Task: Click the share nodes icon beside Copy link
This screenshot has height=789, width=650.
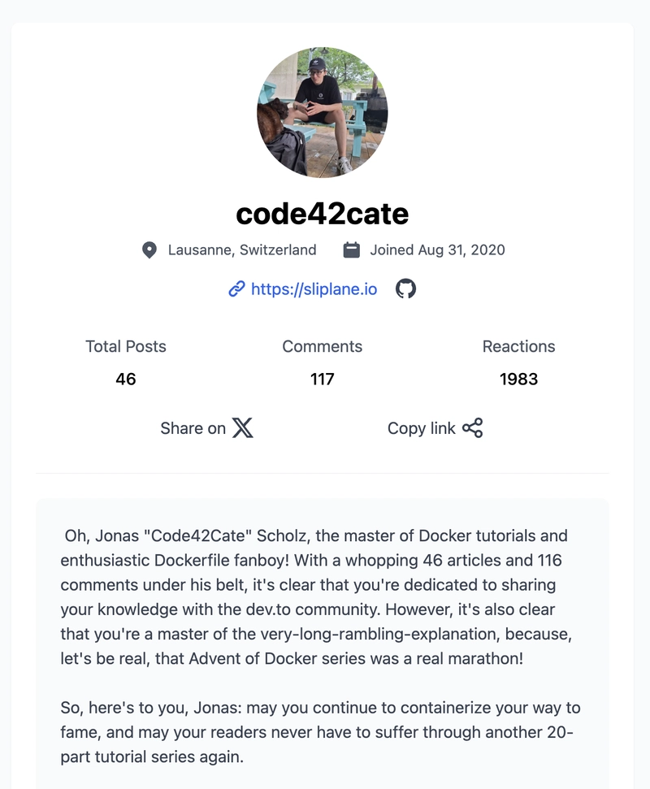Action: coord(472,428)
